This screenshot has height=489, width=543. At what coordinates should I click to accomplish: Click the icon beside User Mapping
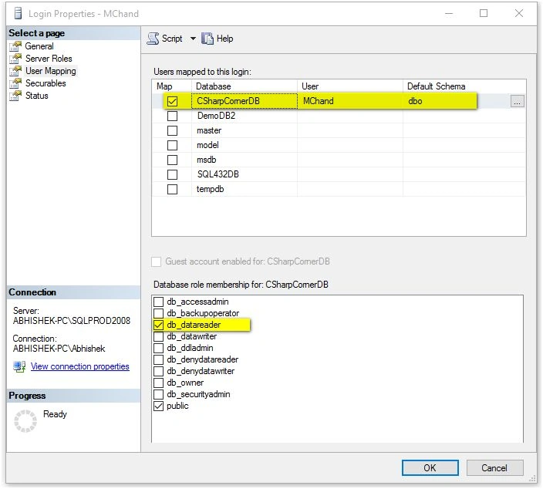tap(15, 71)
